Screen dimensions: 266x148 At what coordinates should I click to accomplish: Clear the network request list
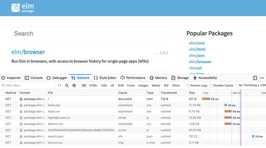tap(74, 85)
